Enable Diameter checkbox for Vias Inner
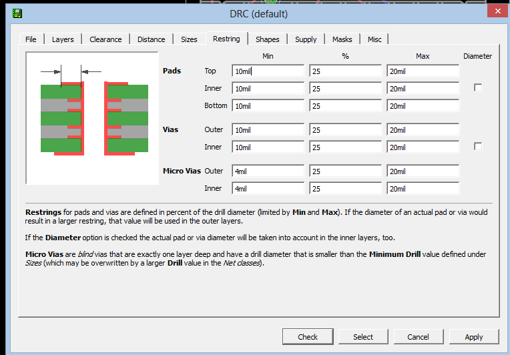 coord(477,147)
